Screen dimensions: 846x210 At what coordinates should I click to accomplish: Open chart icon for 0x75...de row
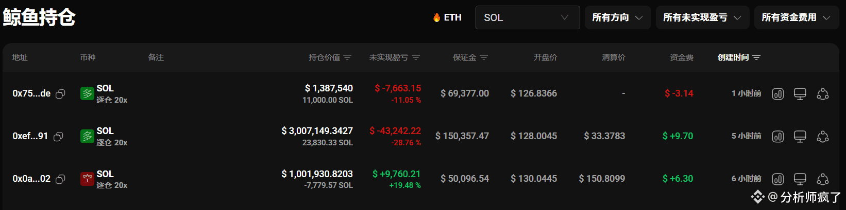[777, 94]
